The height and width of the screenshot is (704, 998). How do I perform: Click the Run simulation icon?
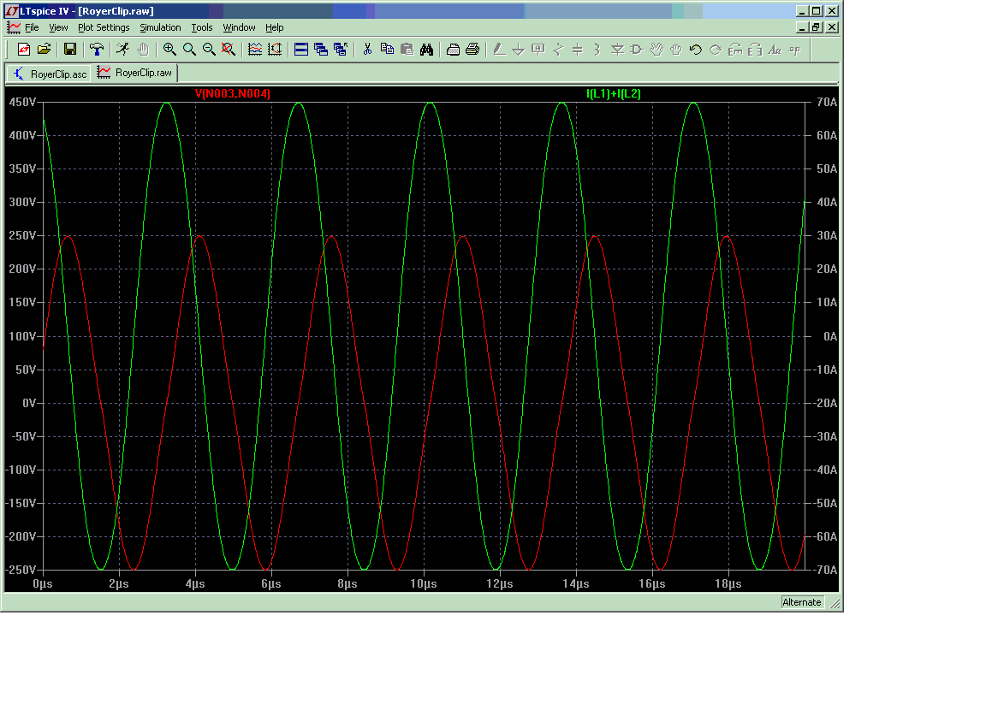(123, 50)
